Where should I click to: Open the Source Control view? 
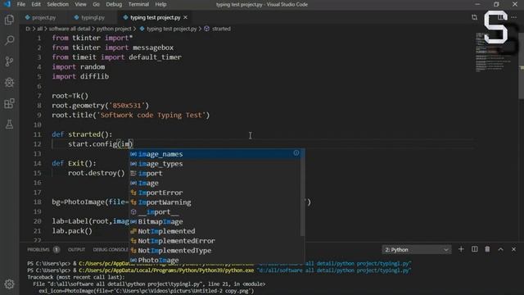point(9,61)
